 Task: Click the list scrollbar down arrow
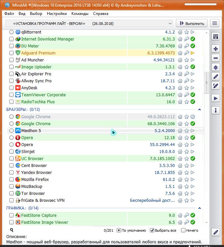click(x=206, y=222)
